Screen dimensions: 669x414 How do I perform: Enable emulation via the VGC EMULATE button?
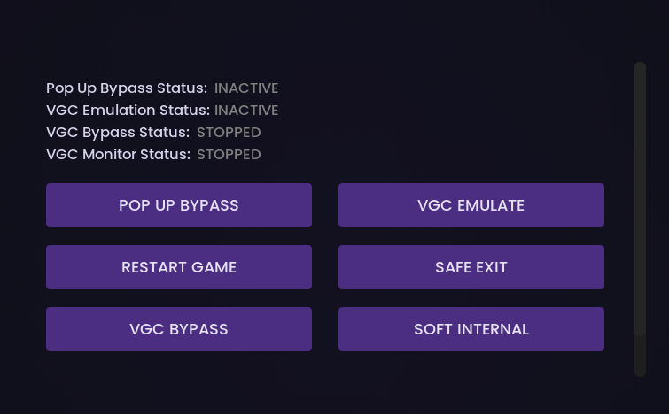[471, 205]
